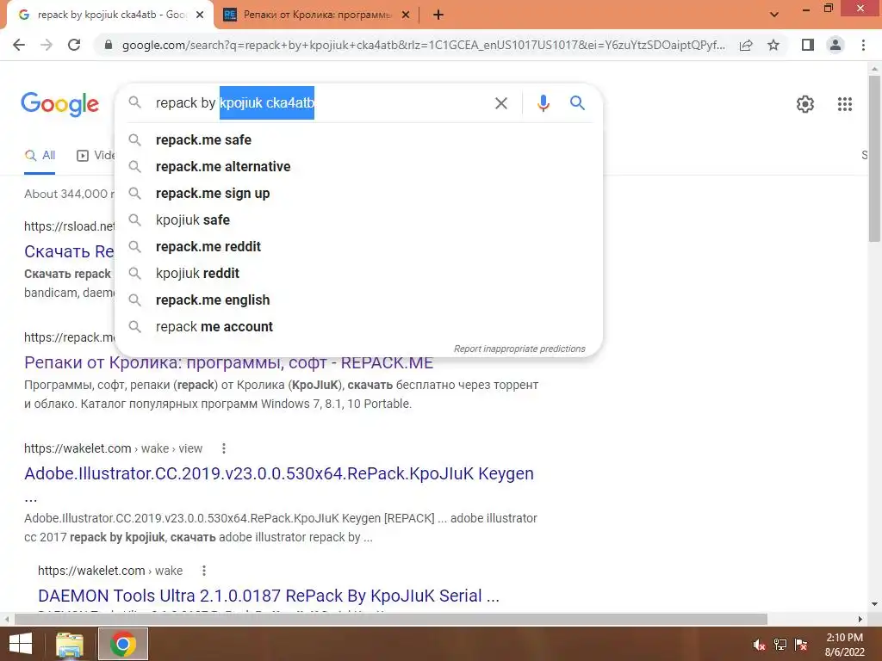Viewport: 882px width, 661px height.
Task: Open a new browser tab
Action: click(438, 15)
